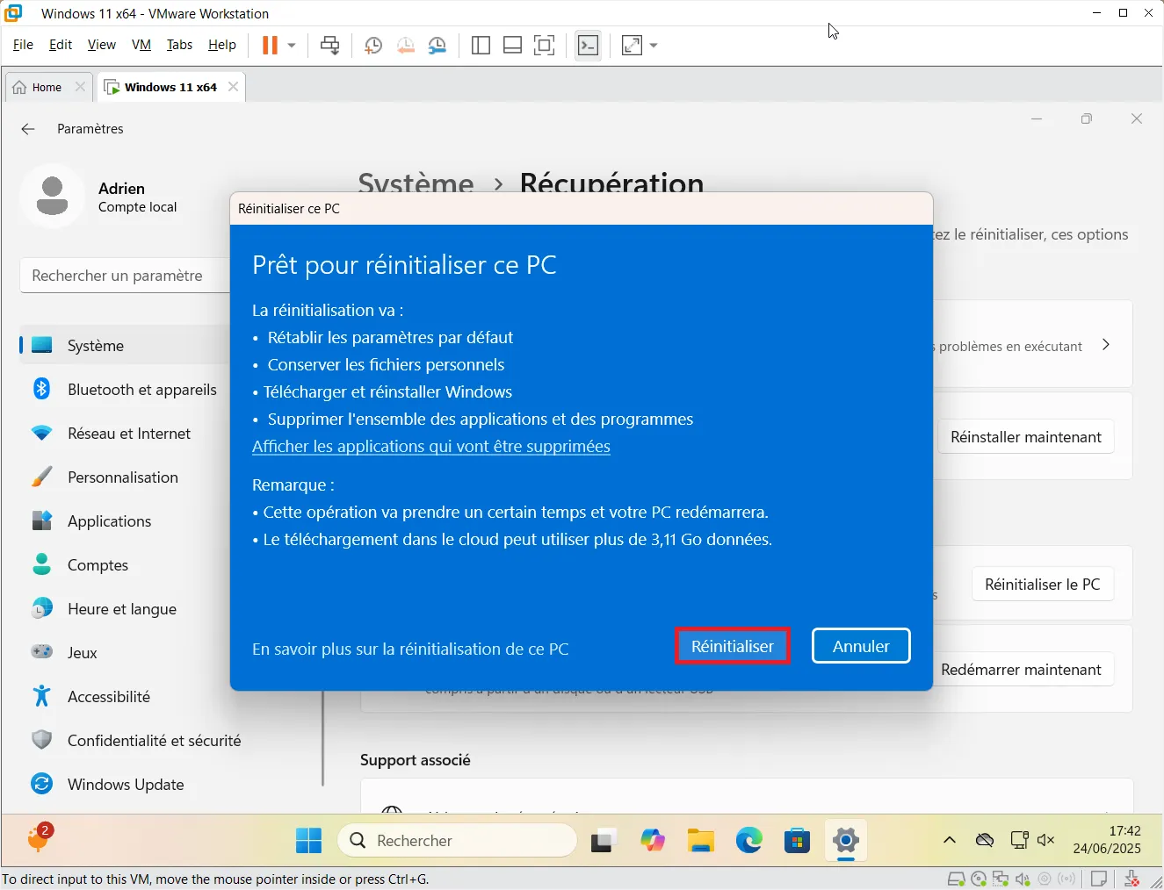Viewport: 1164px width, 890px height.
Task: Cancel the reset with Annuler
Action: tap(861, 646)
